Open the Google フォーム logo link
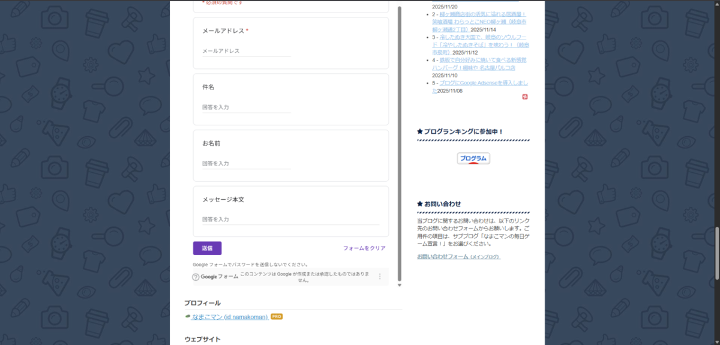This screenshot has height=345, width=720. click(220, 277)
